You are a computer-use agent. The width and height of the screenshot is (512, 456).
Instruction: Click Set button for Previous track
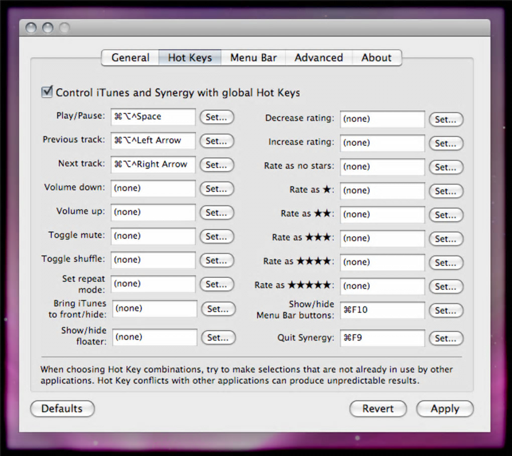(217, 140)
